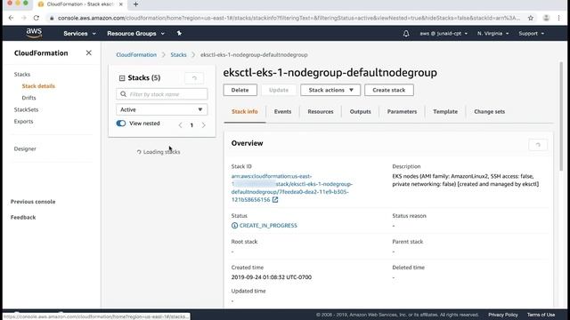Open the Stack ID ARN link
This screenshot has width=570, height=320.
click(291, 188)
